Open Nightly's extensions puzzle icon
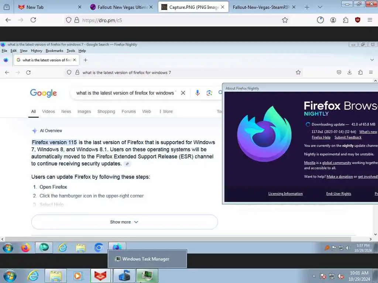This screenshot has height=283, width=378. click(x=360, y=72)
